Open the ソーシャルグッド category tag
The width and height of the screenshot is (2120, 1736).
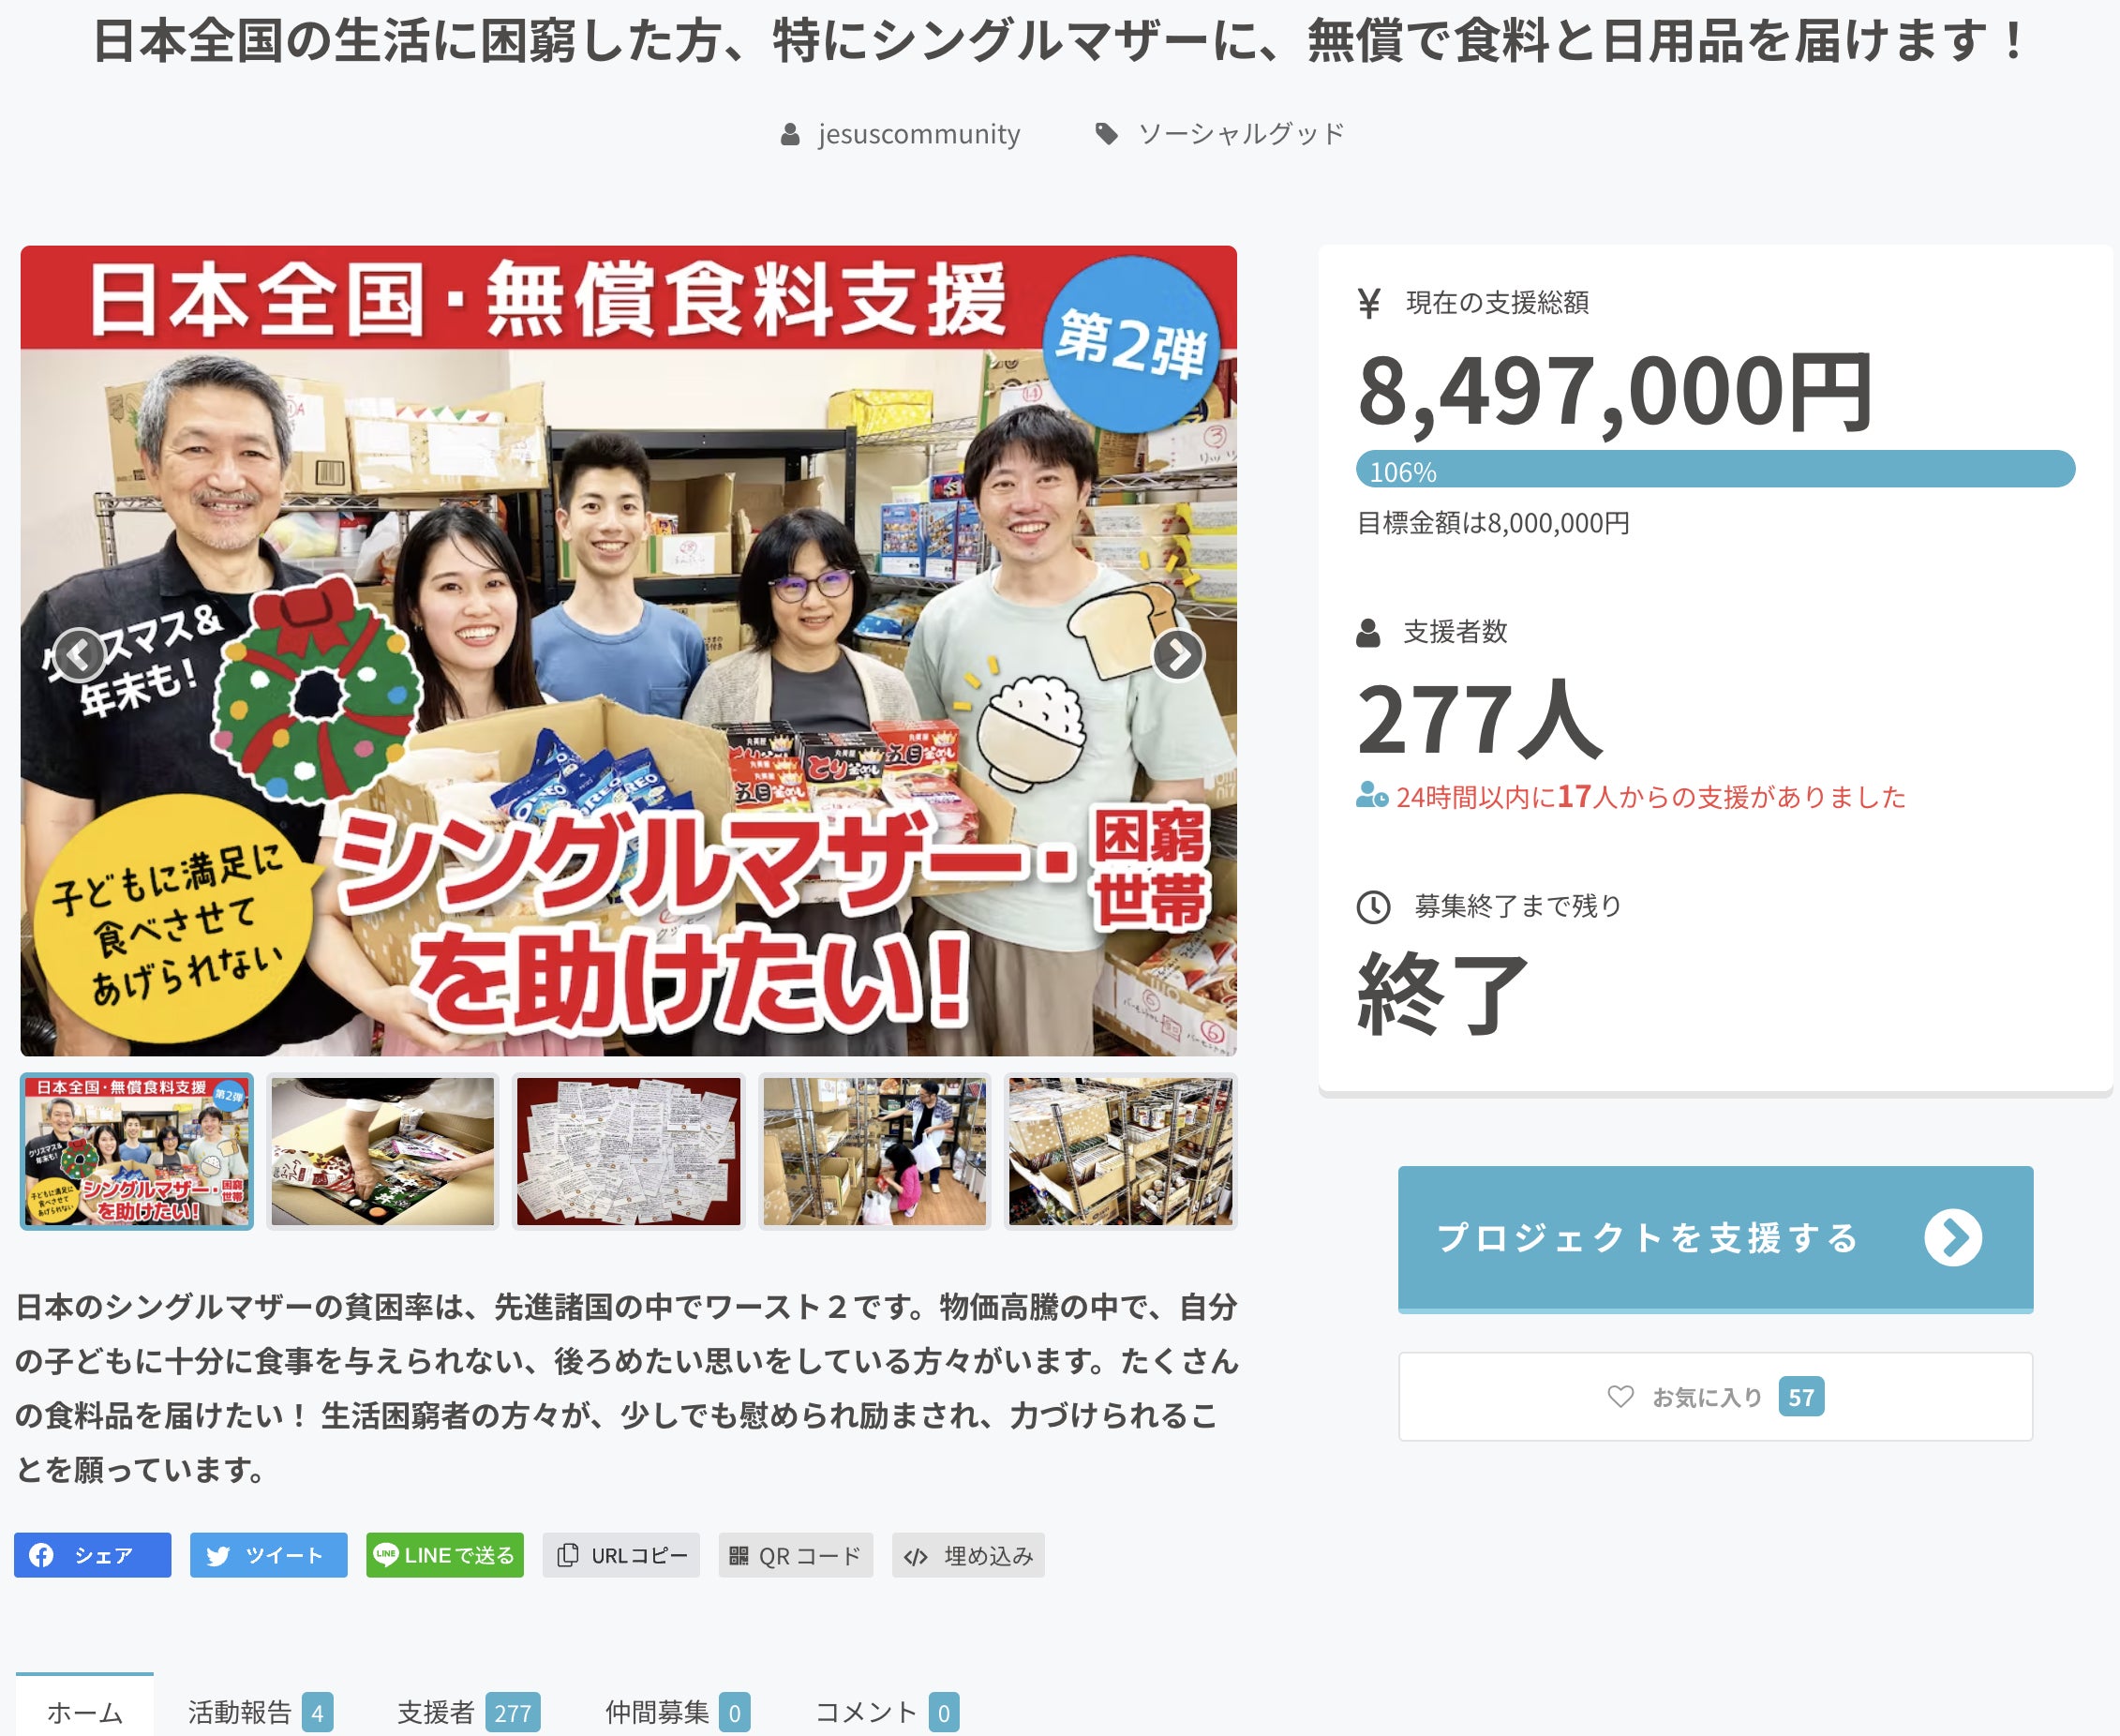click(x=1221, y=134)
